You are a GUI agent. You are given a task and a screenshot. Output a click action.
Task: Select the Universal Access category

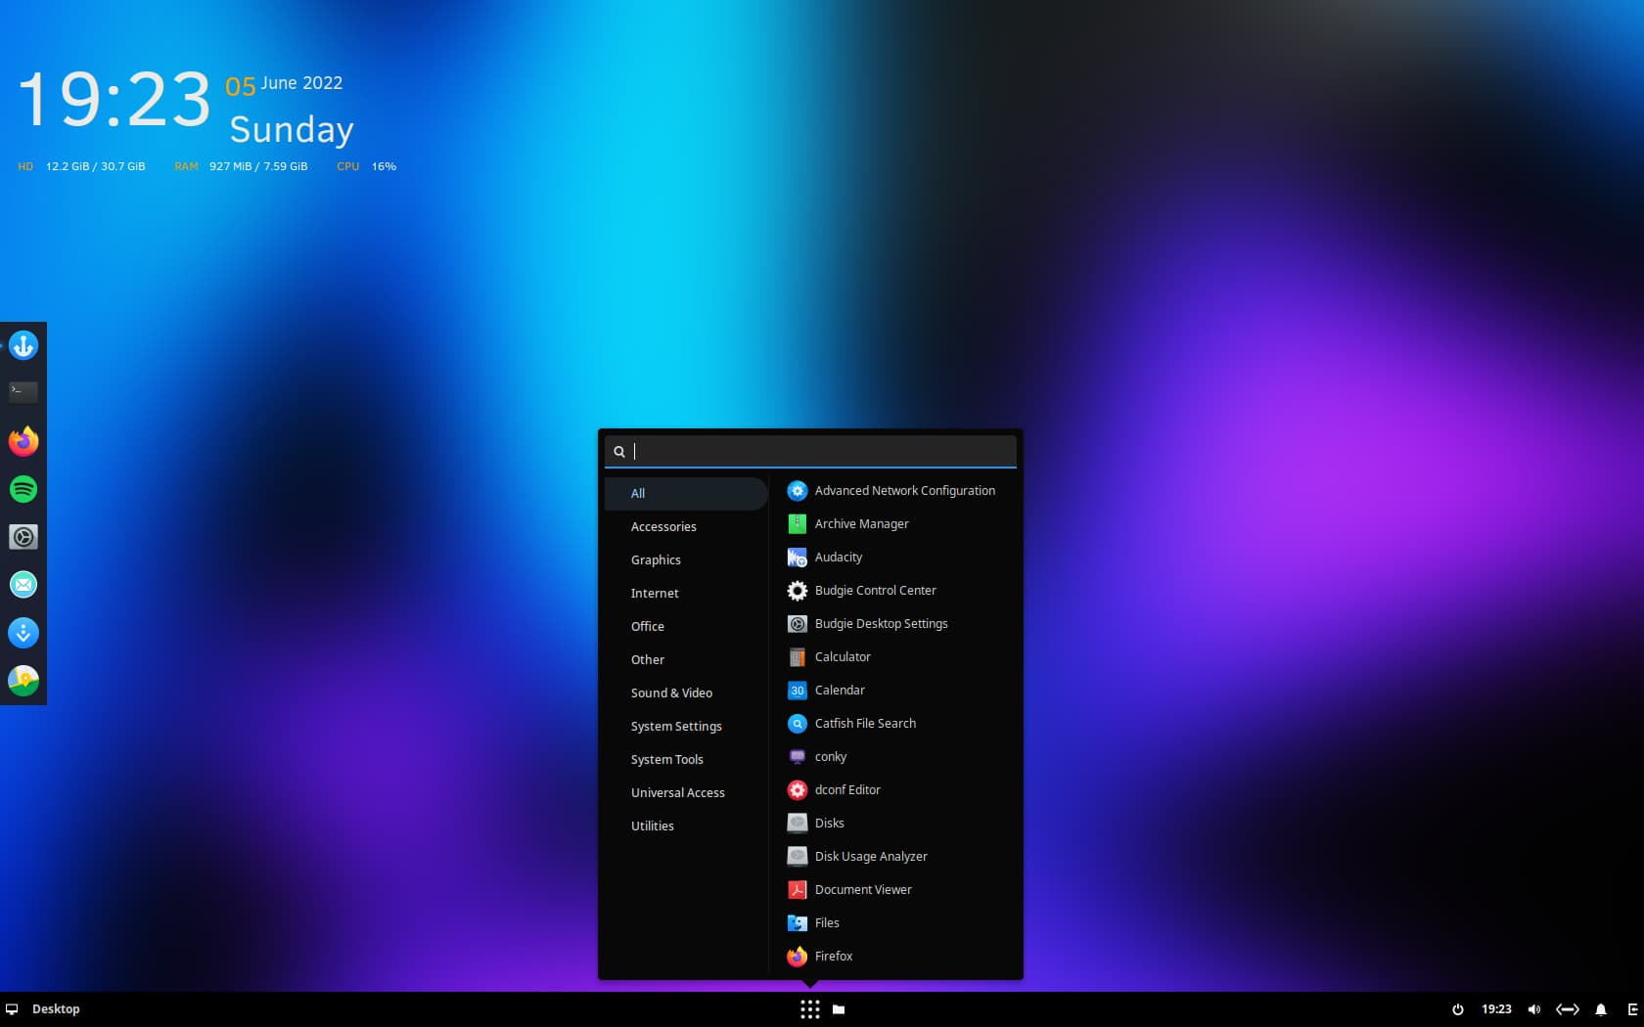pos(686,793)
